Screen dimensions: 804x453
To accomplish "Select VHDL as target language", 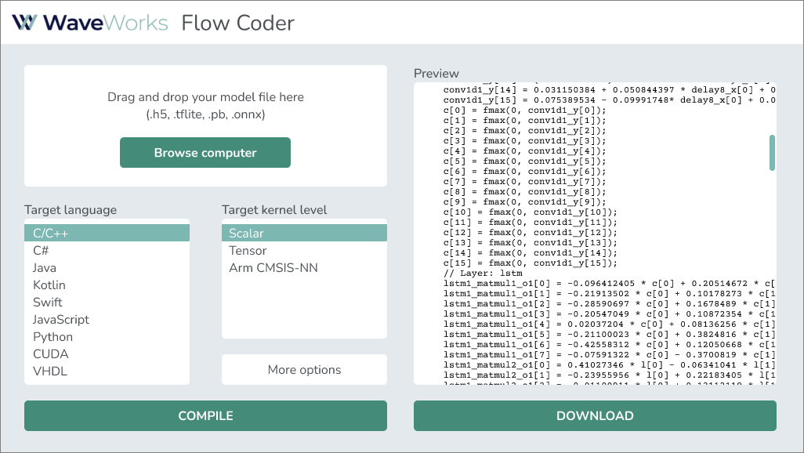I will (x=107, y=371).
